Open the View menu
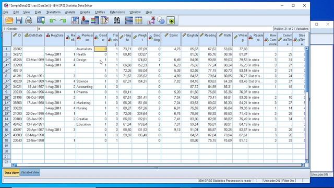Screen dimensions: 334x188 (x=27, y=12)
